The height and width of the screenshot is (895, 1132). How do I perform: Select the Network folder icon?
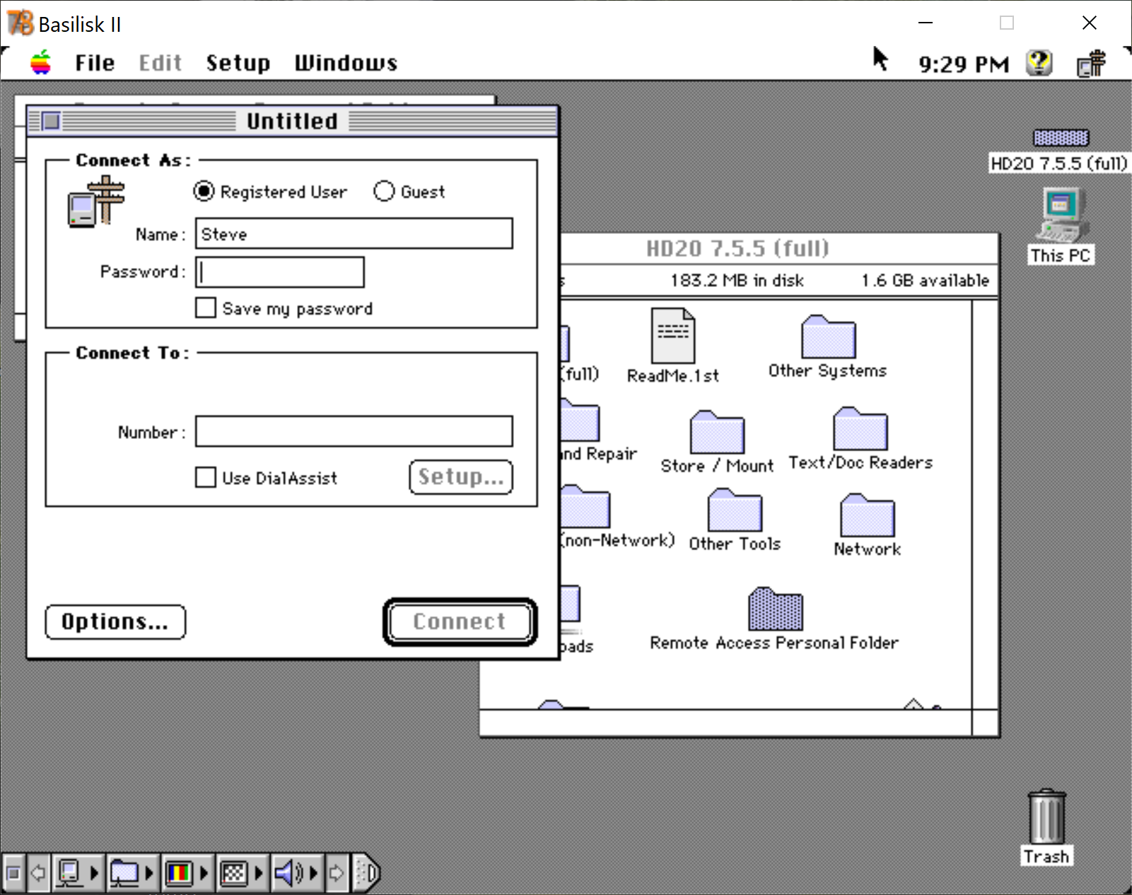coord(867,515)
